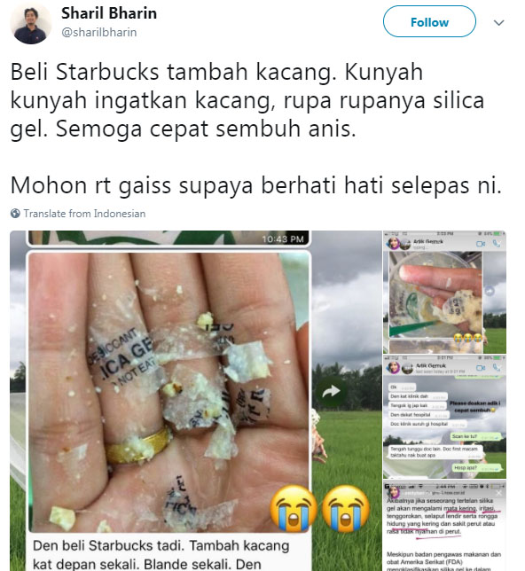Click the 10:43 PM timestamp on message

coord(283,239)
